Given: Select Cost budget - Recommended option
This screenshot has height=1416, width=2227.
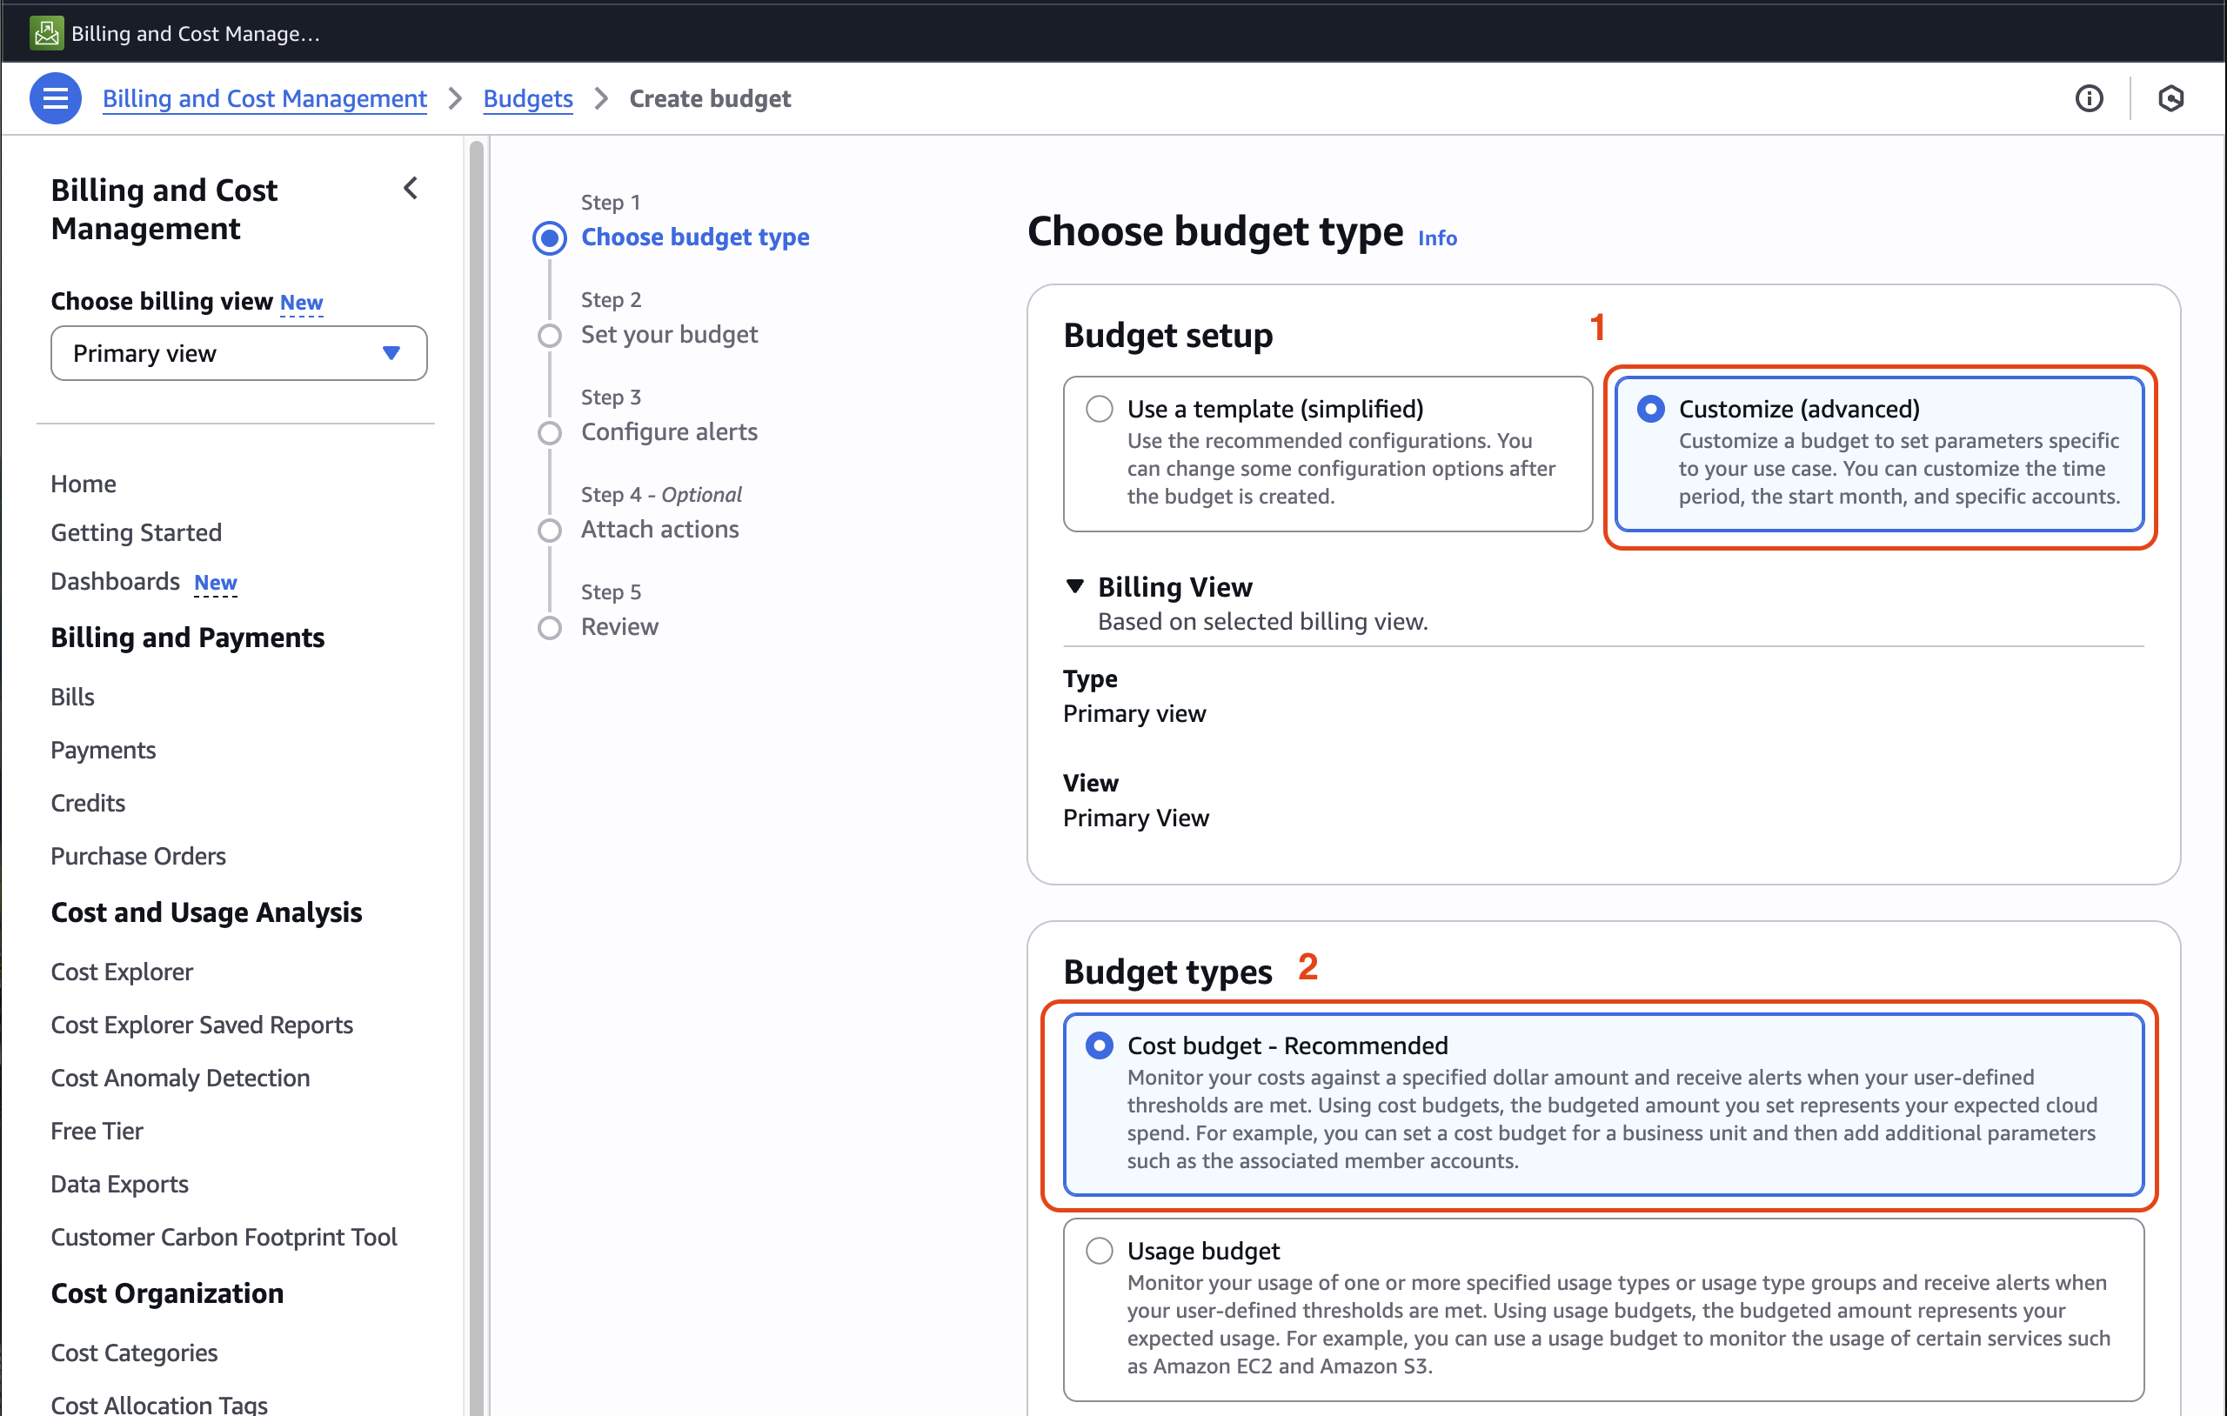Looking at the screenshot, I should [1099, 1045].
